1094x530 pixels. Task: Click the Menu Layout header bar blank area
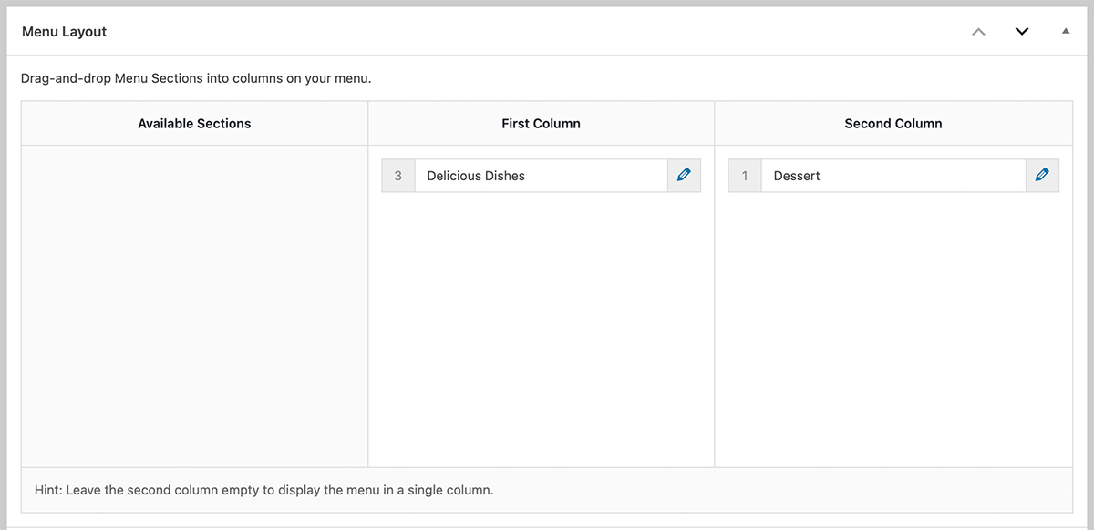tap(547, 32)
